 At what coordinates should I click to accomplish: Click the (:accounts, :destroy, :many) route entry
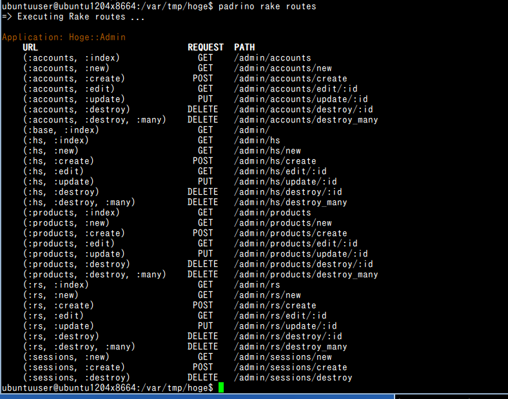pos(94,119)
